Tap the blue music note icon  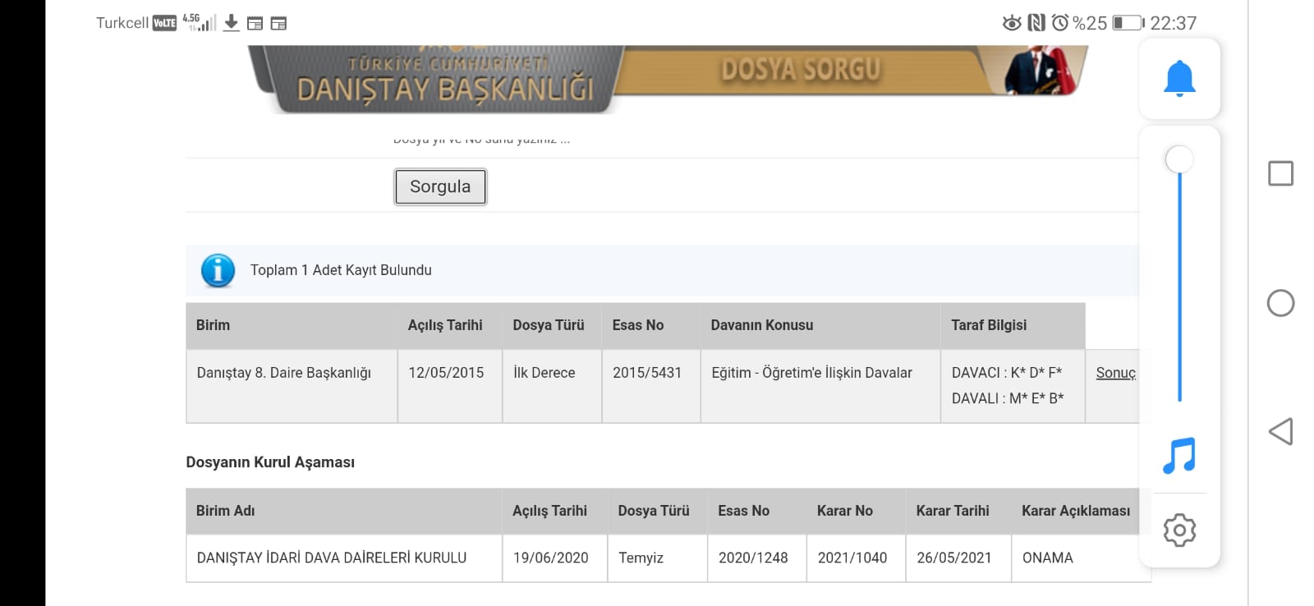coord(1179,455)
